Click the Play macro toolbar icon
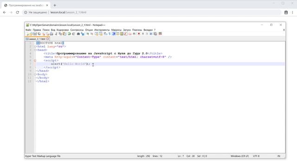297x167 pixels. (147, 34)
